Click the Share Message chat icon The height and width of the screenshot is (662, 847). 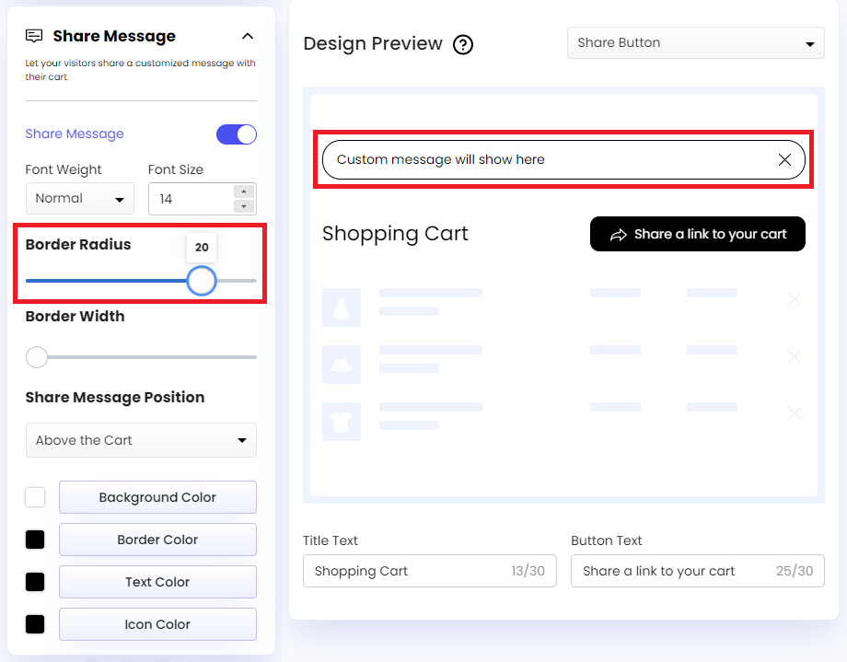pos(34,36)
